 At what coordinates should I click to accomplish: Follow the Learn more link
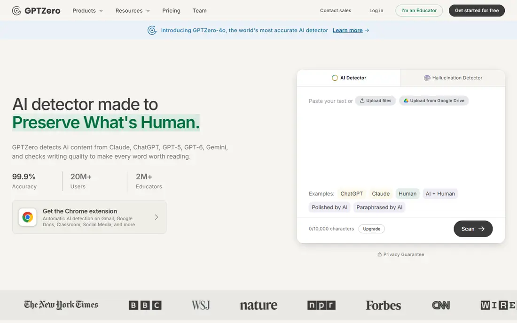pyautogui.click(x=347, y=31)
